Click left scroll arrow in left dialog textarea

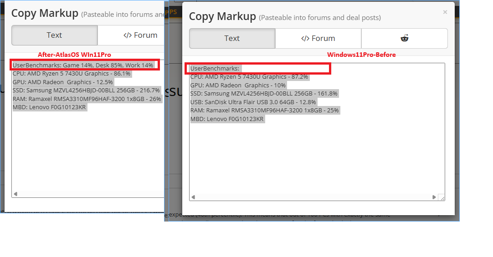point(15,194)
